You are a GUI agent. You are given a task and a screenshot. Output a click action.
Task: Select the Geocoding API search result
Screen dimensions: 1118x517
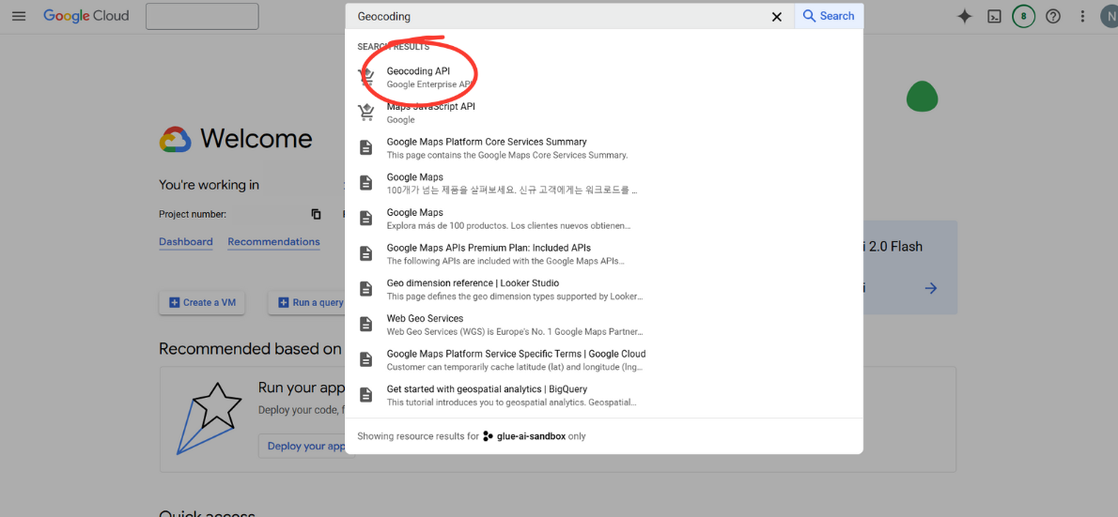(604, 77)
